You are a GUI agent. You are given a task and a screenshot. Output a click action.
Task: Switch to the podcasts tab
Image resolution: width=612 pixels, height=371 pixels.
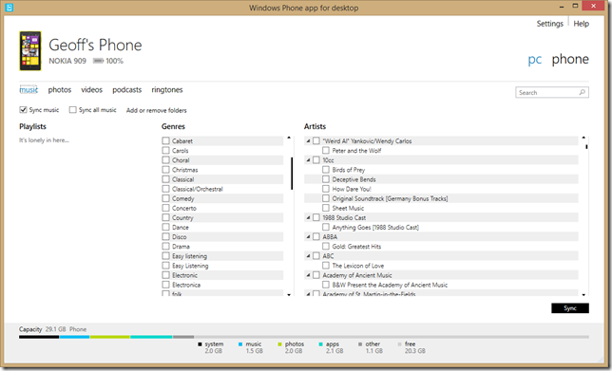point(126,90)
